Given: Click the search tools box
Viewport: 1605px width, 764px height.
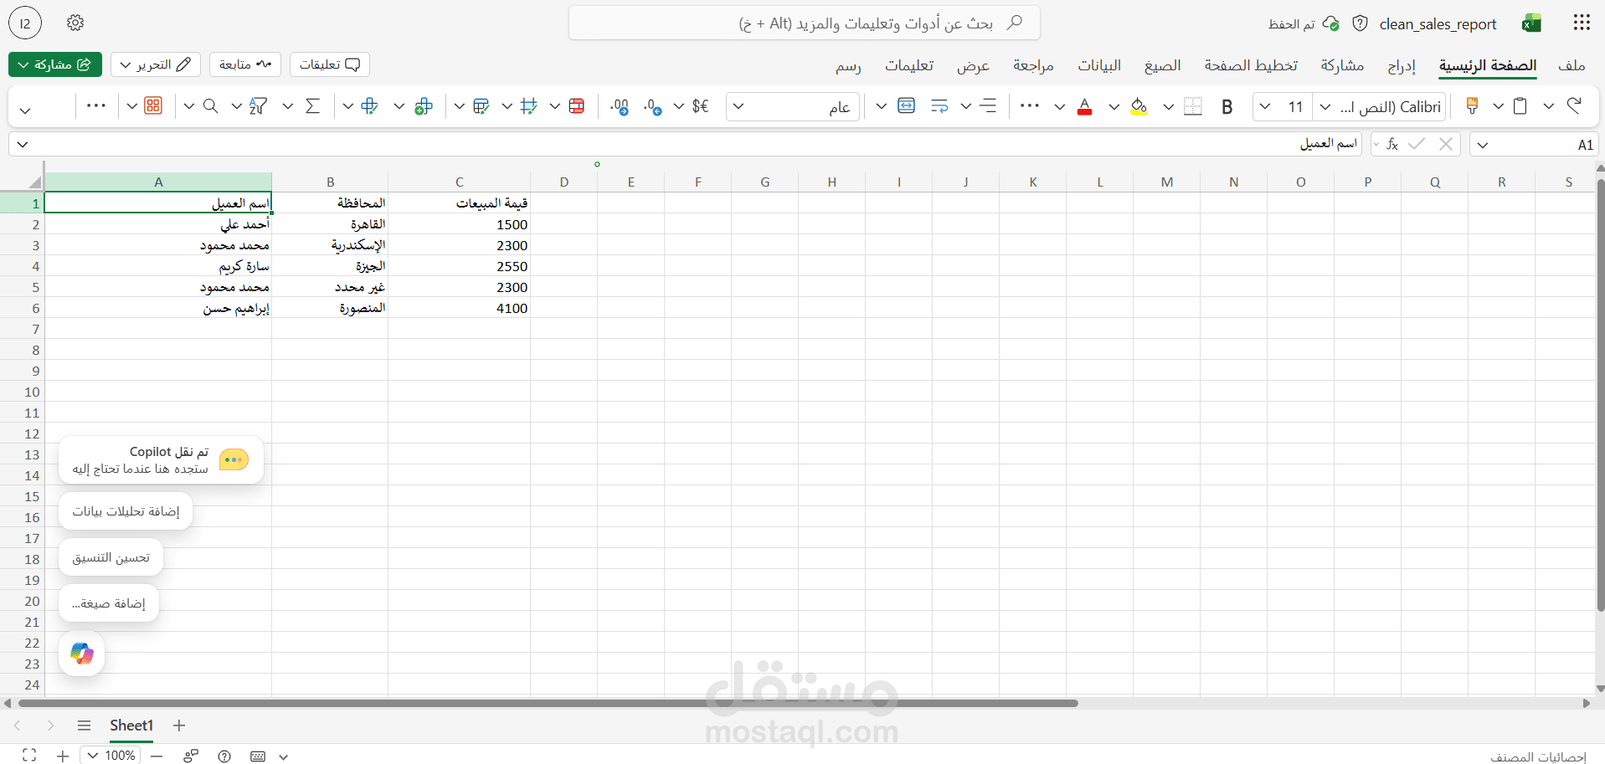Looking at the screenshot, I should (805, 23).
